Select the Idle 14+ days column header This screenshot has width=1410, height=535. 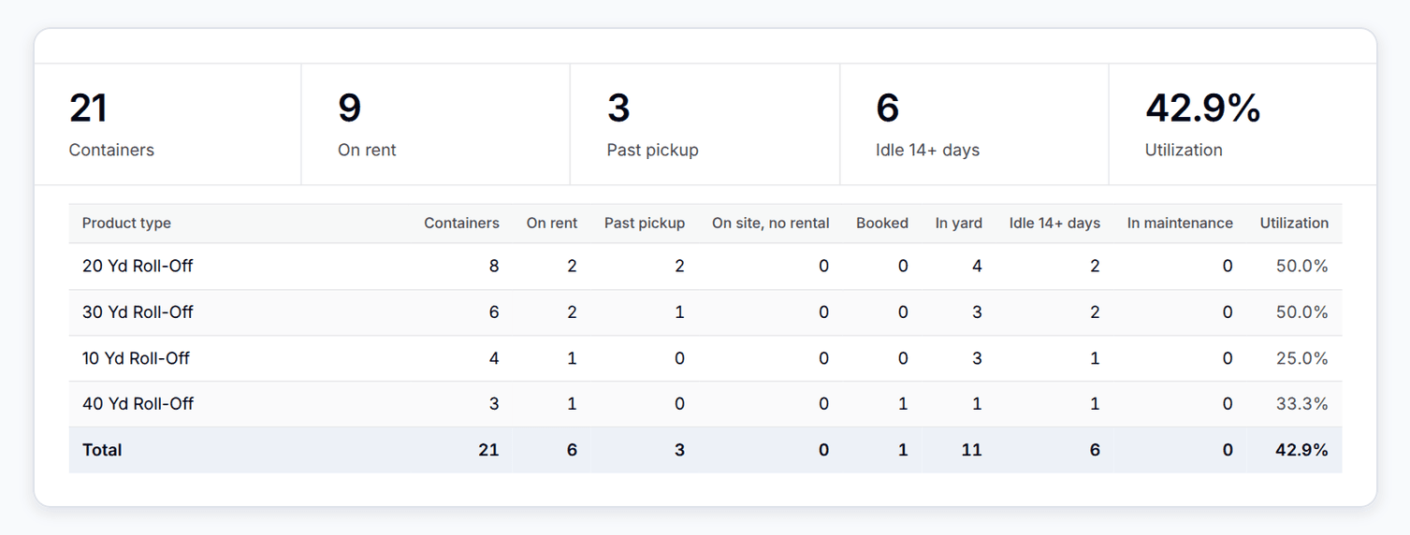(1054, 224)
